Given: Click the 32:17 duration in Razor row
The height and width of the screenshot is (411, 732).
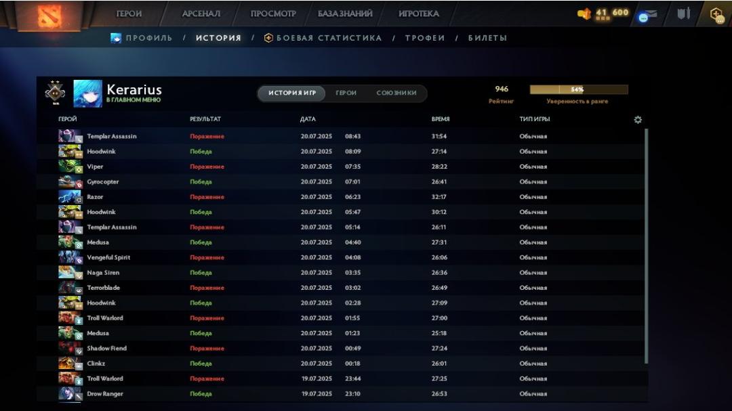Looking at the screenshot, I should (x=439, y=197).
